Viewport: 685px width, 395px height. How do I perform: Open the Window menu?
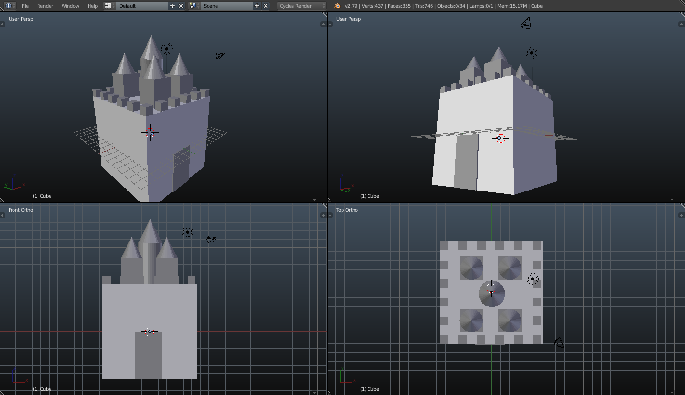point(71,6)
